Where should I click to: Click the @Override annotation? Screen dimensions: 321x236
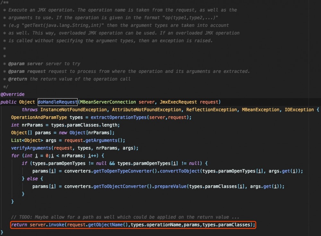tap(13, 94)
